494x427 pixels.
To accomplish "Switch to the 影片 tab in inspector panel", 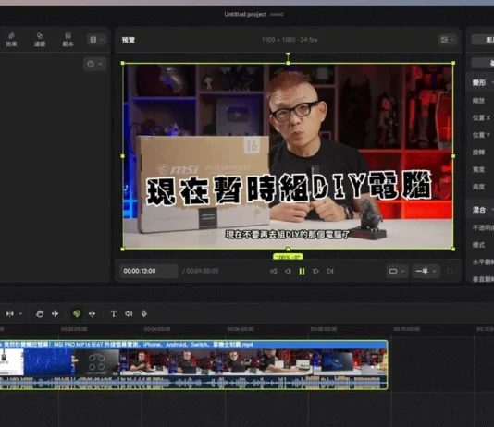I will pyautogui.click(x=483, y=40).
